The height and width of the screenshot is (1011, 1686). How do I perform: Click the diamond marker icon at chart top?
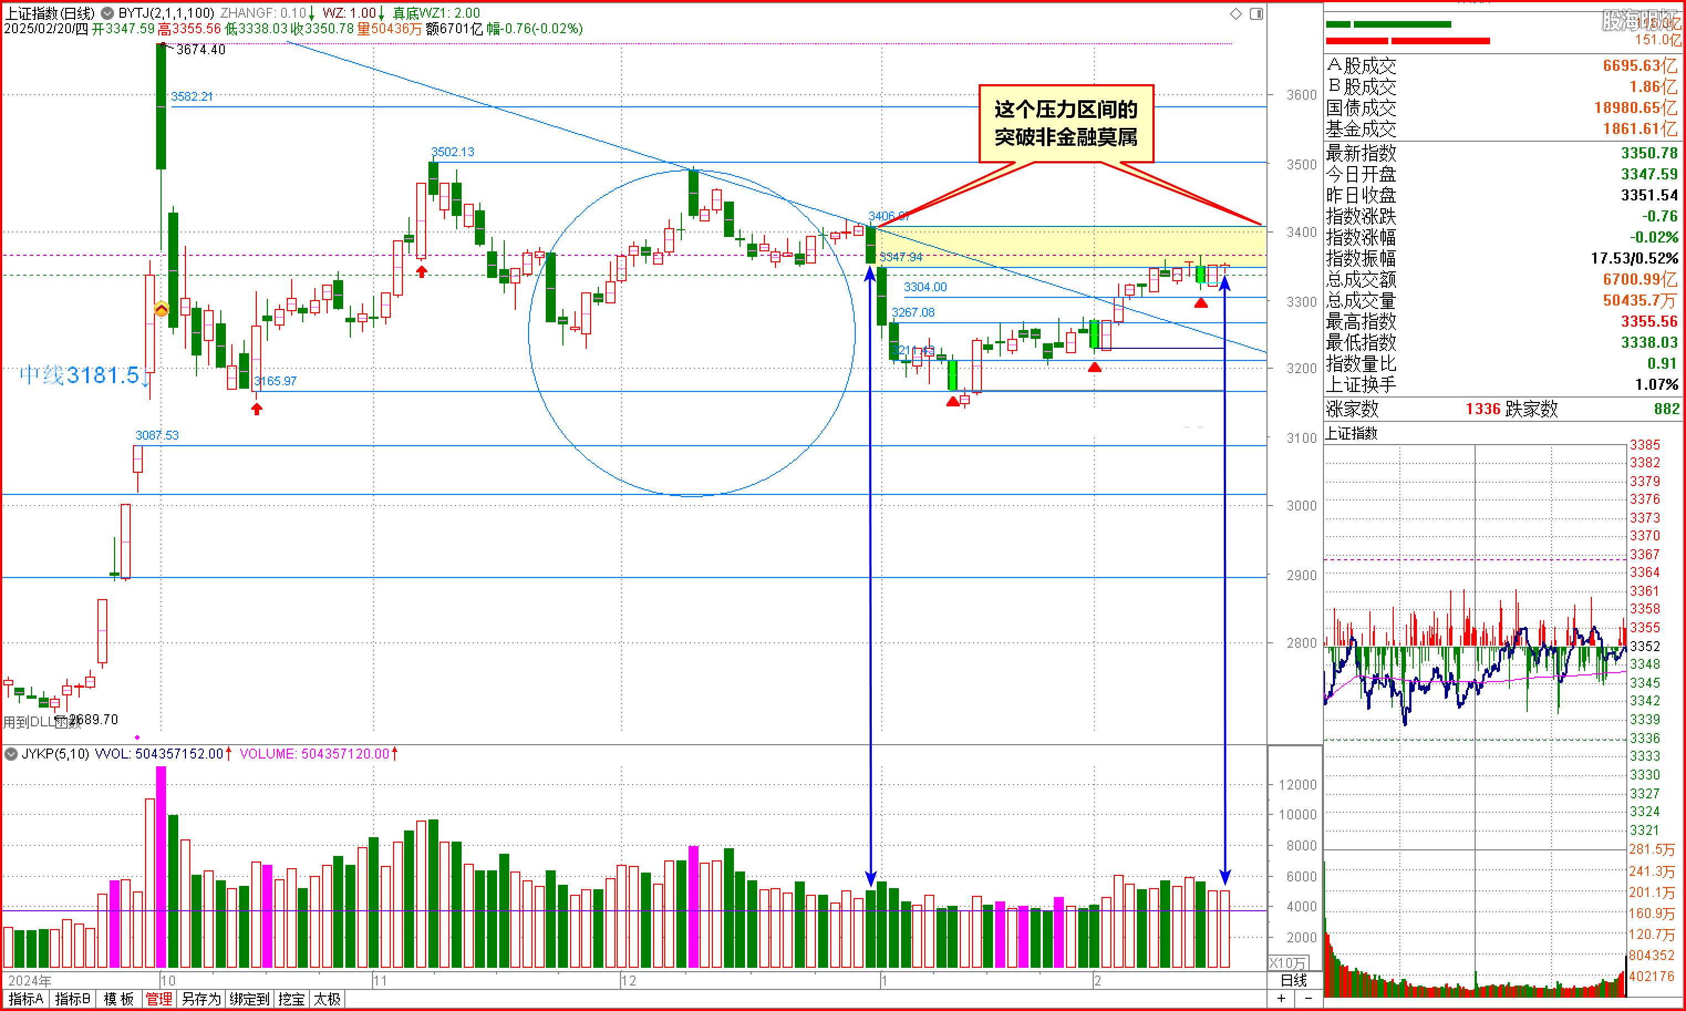tap(1236, 14)
